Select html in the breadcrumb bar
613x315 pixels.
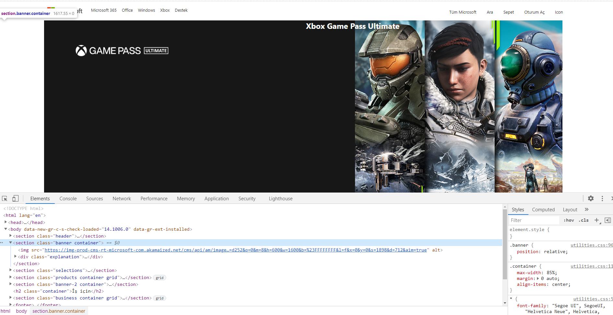coord(6,311)
